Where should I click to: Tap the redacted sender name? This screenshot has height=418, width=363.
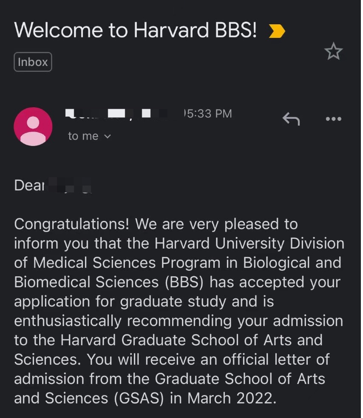coord(116,114)
